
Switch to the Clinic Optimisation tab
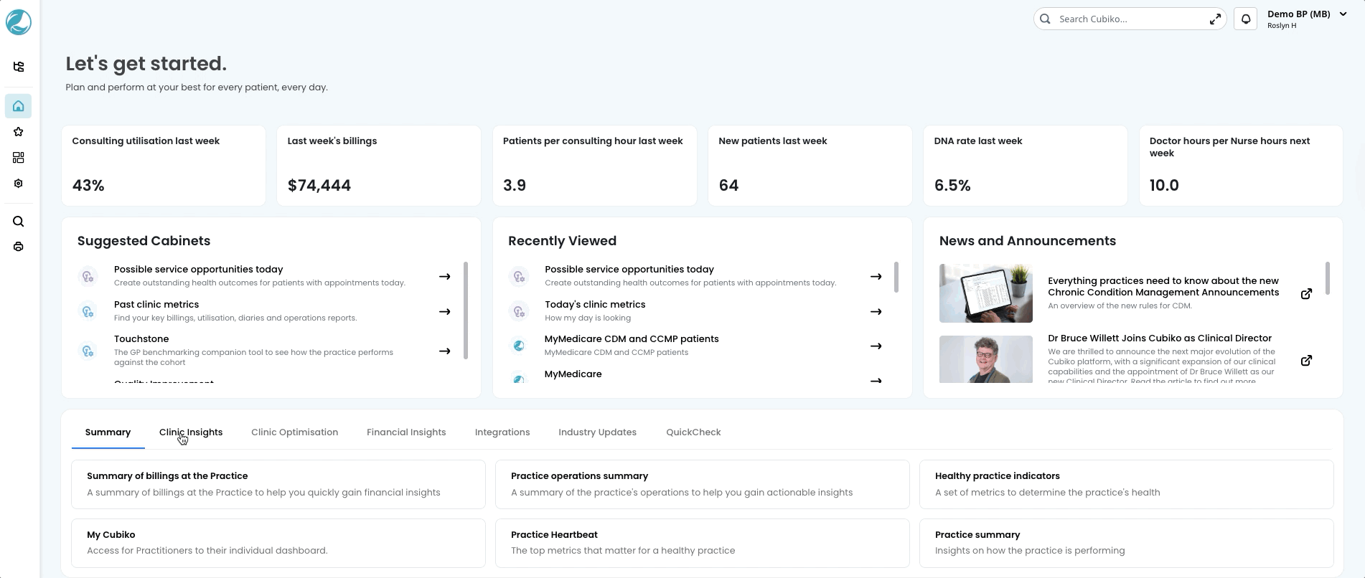click(x=295, y=432)
